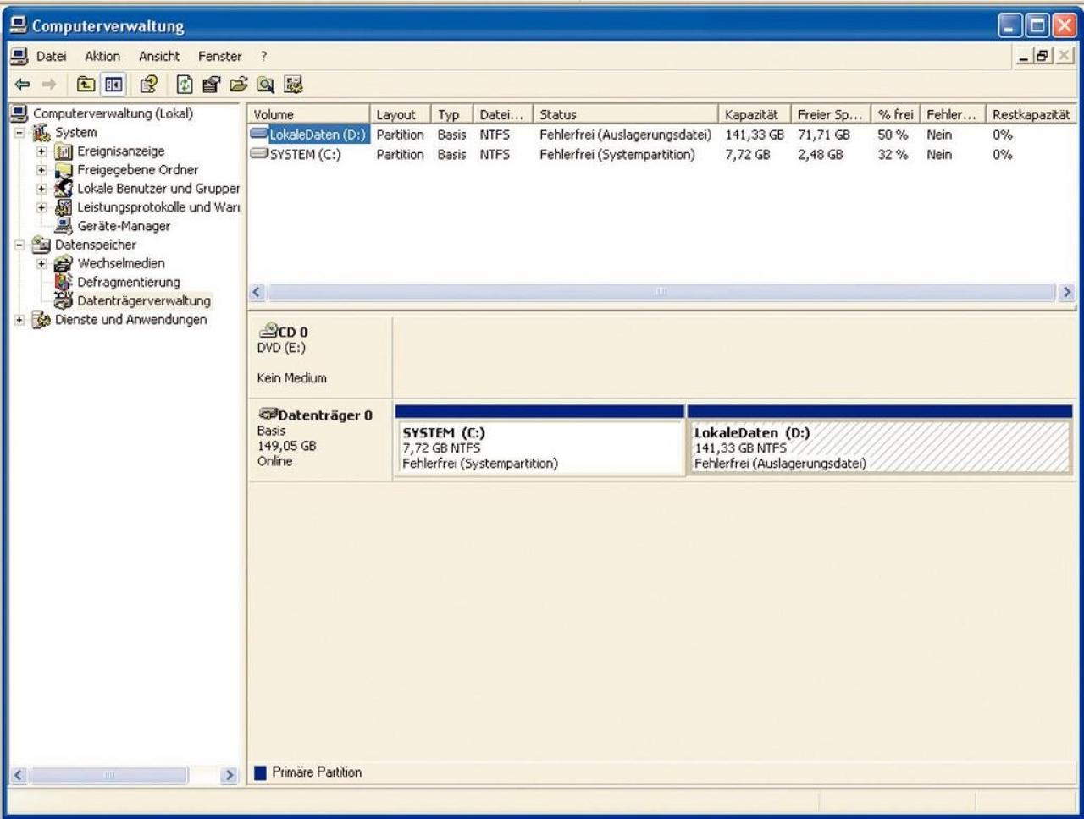
Task: Click the Back arrow toolbar button
Action: coord(23,84)
